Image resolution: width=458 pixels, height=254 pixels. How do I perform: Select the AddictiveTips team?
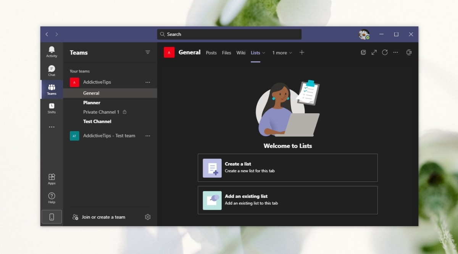(97, 82)
